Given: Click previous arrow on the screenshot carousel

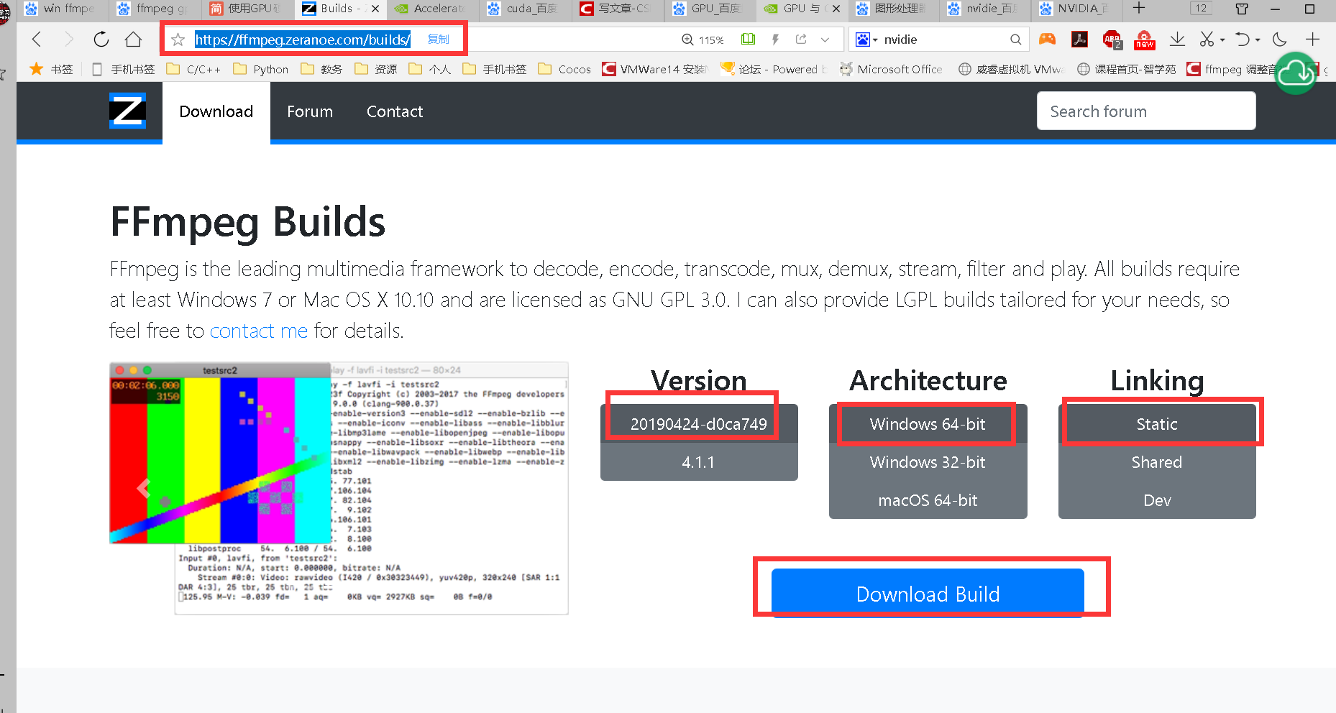Looking at the screenshot, I should 143,488.
